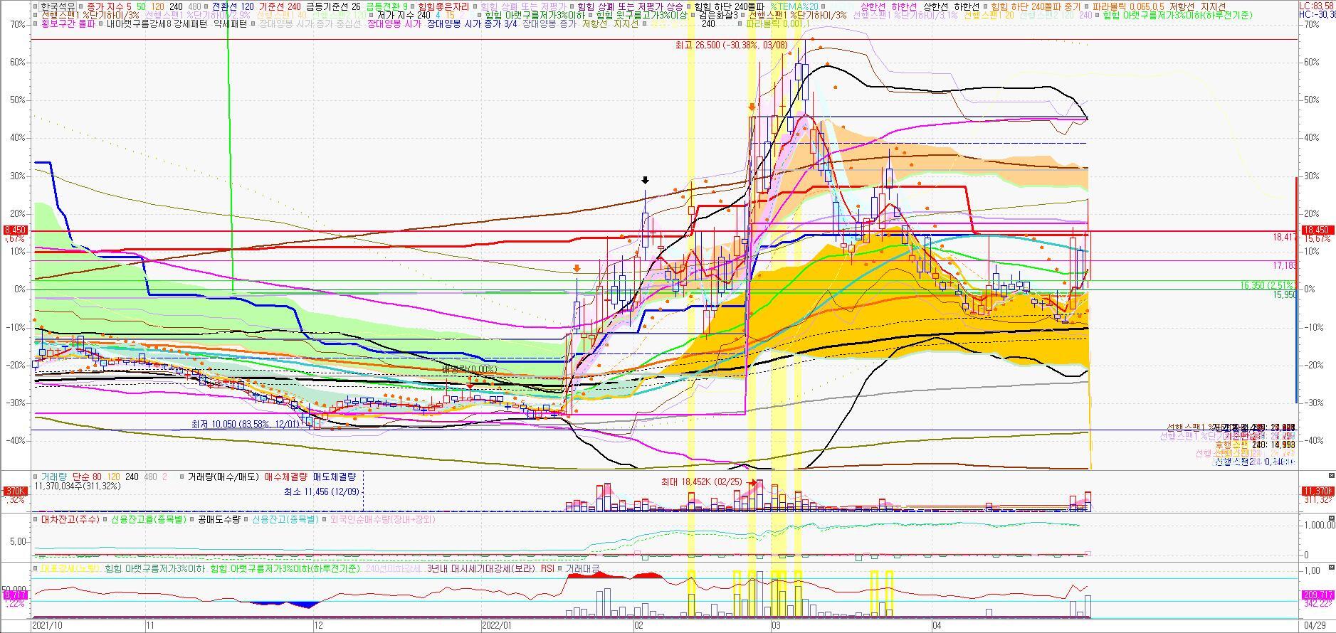This screenshot has height=633, width=1336.
Task: Click the orange arrow marker in late January
Action: pyautogui.click(x=577, y=269)
